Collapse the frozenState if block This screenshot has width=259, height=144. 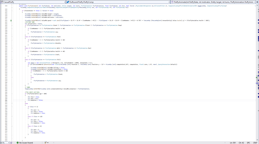12,11
